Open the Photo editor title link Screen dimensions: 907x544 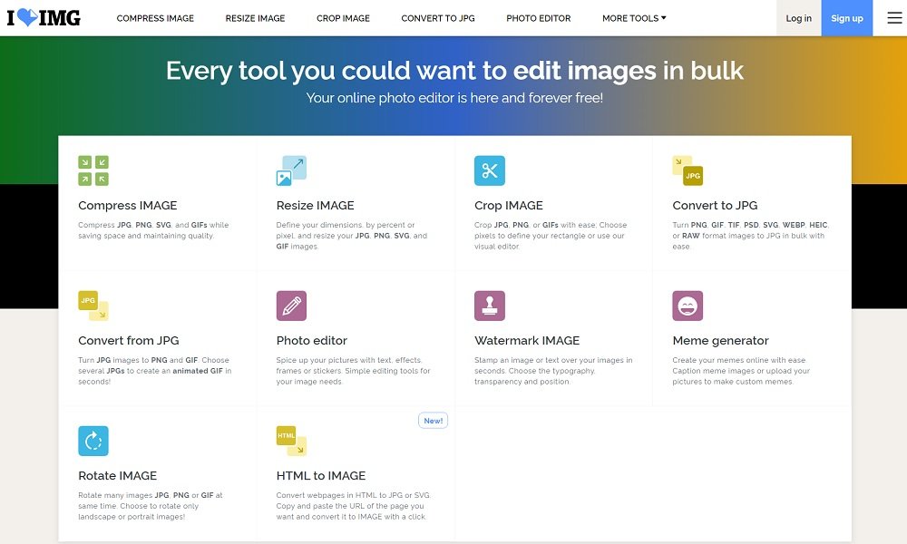click(312, 341)
